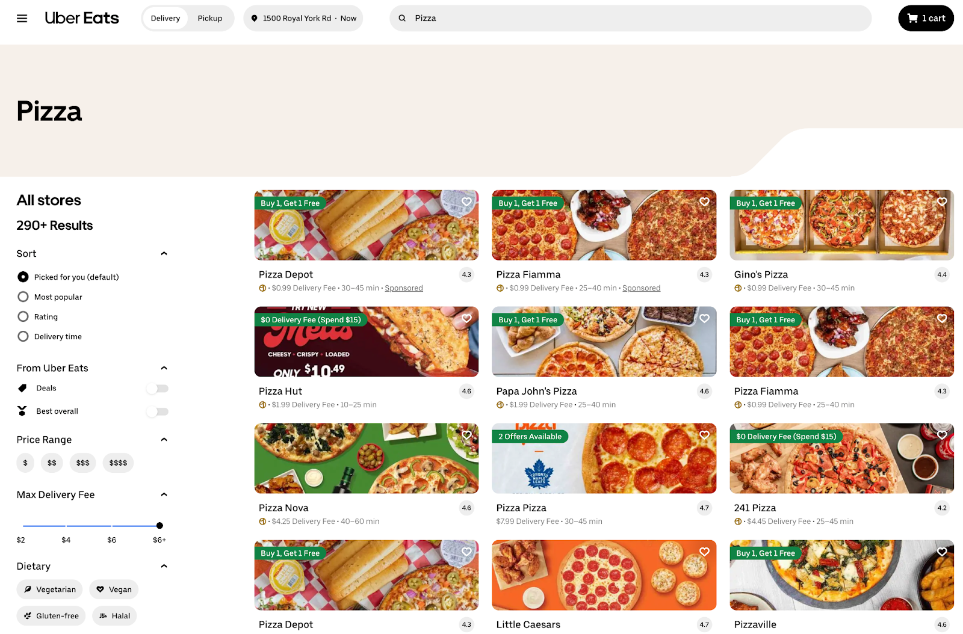Favorite Pizza Hut with the heart icon
Screen dimensions: 963x634
[466, 319]
